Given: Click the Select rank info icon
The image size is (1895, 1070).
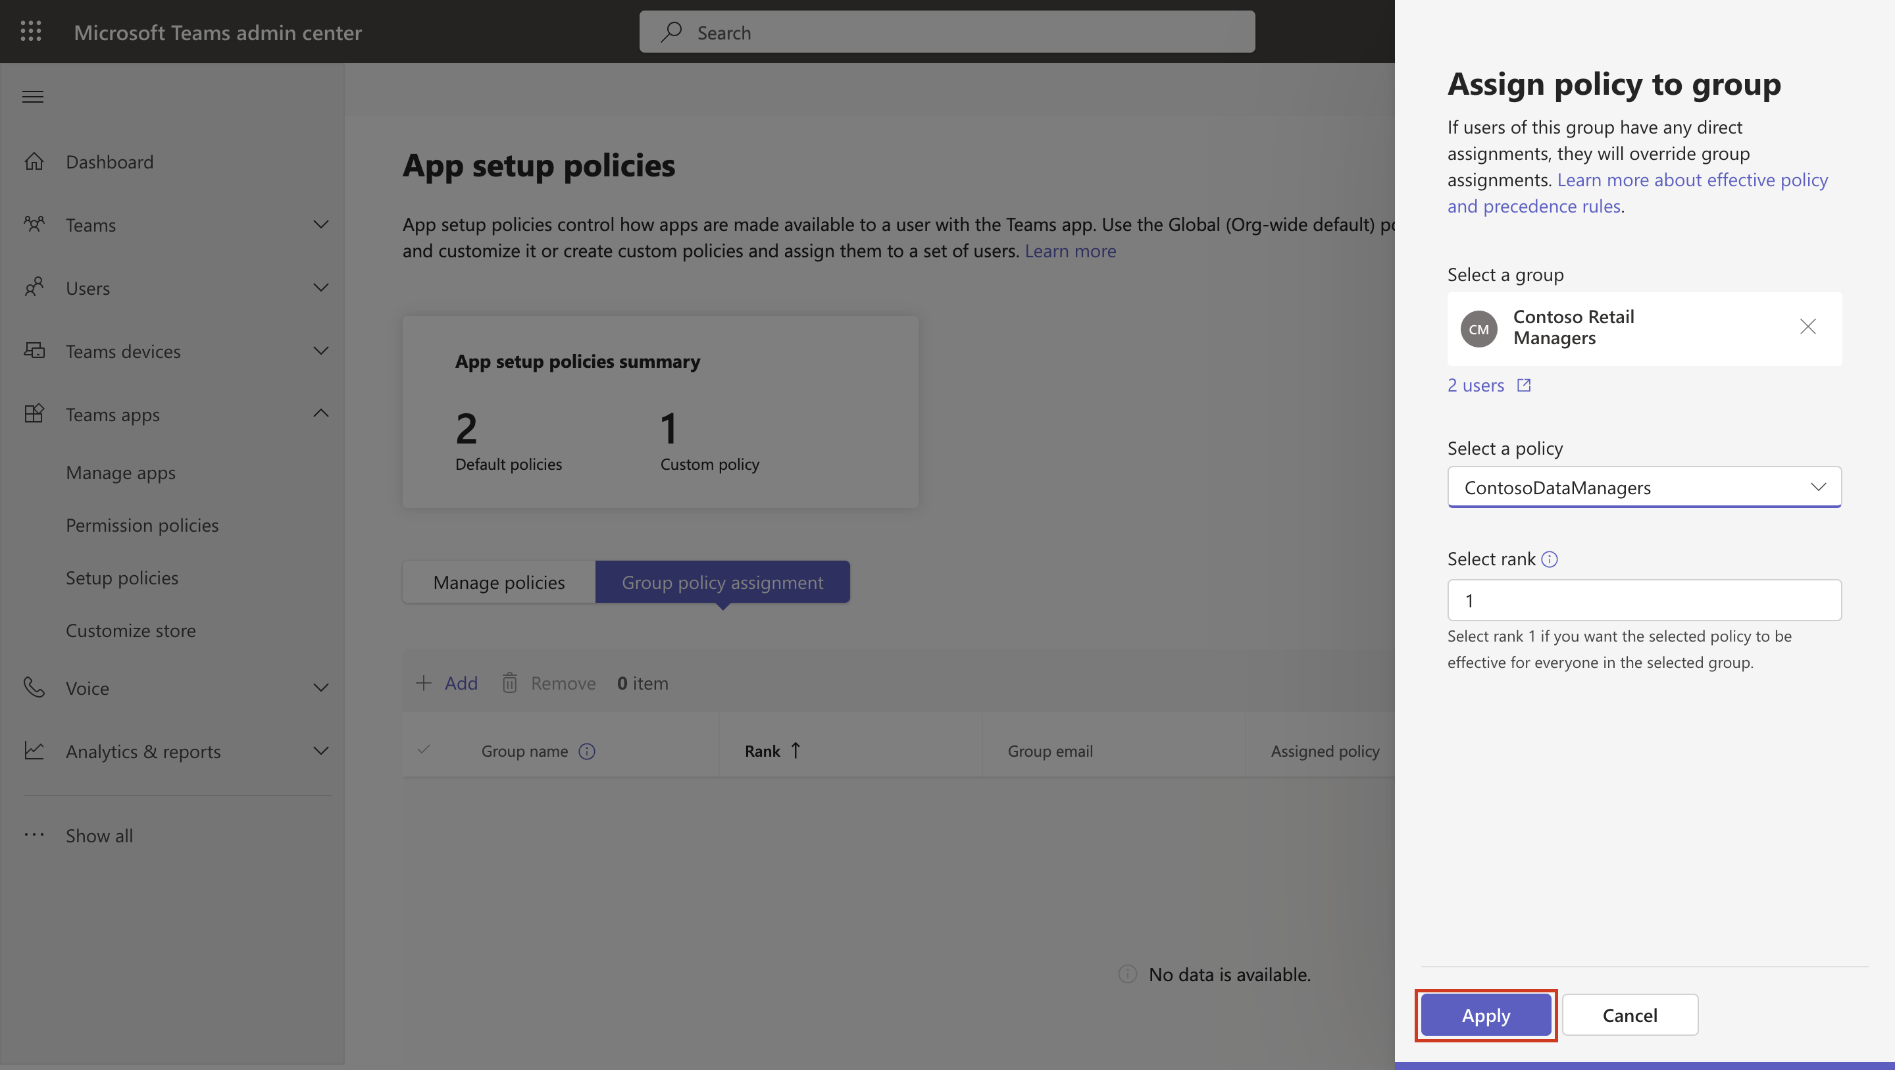Looking at the screenshot, I should 1550,559.
